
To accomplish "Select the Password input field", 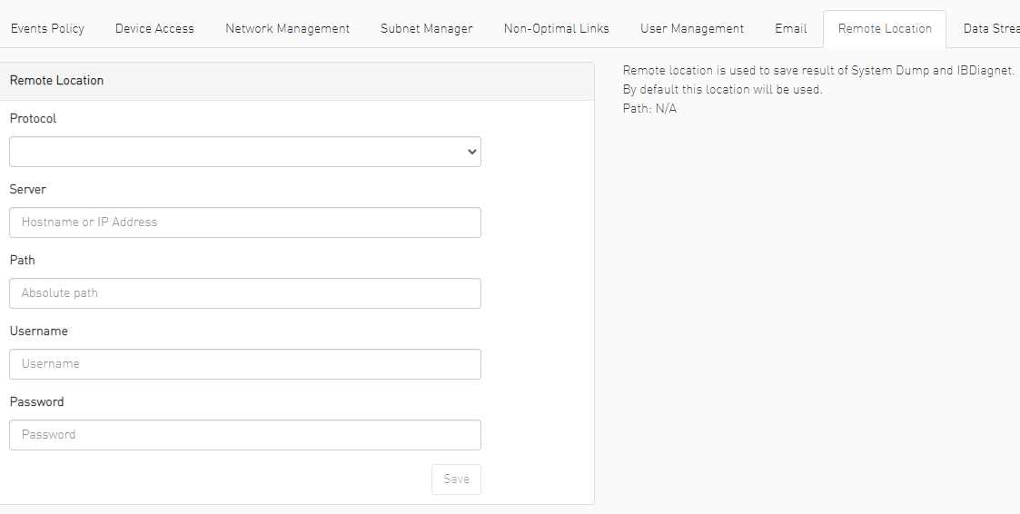I will coord(245,435).
